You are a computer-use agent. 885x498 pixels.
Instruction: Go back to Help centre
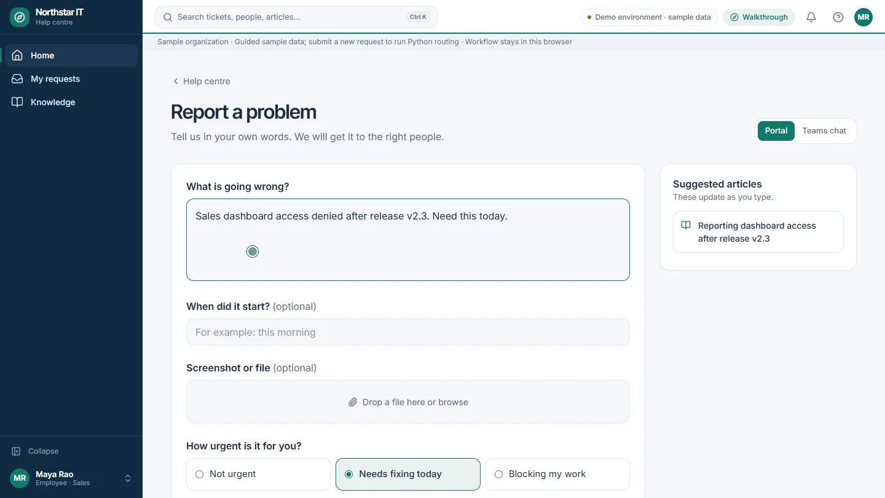(206, 81)
